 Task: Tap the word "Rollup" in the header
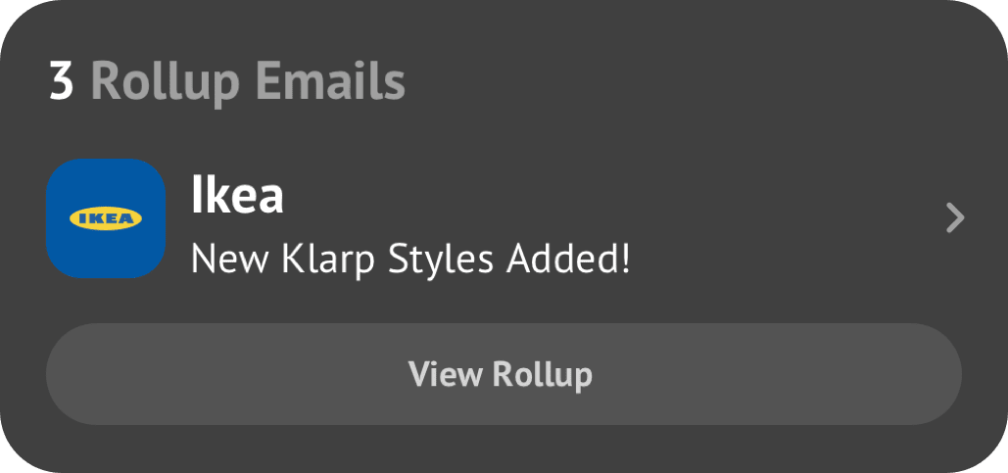165,82
